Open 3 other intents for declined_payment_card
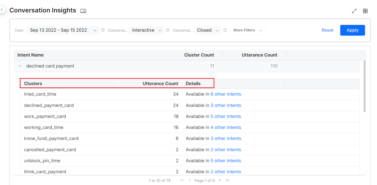Screen dimensions: 377x185 coord(226,105)
